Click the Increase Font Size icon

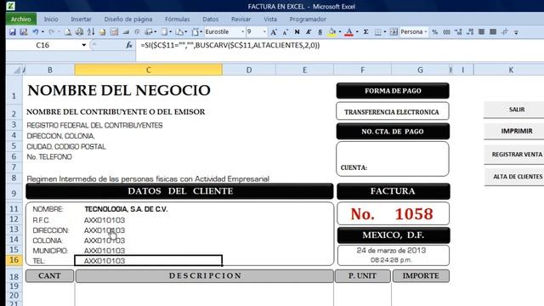pyautogui.click(x=274, y=32)
